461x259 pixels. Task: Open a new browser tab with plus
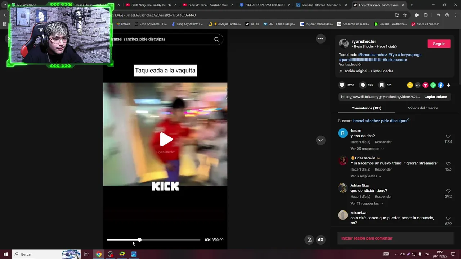pos(412,5)
